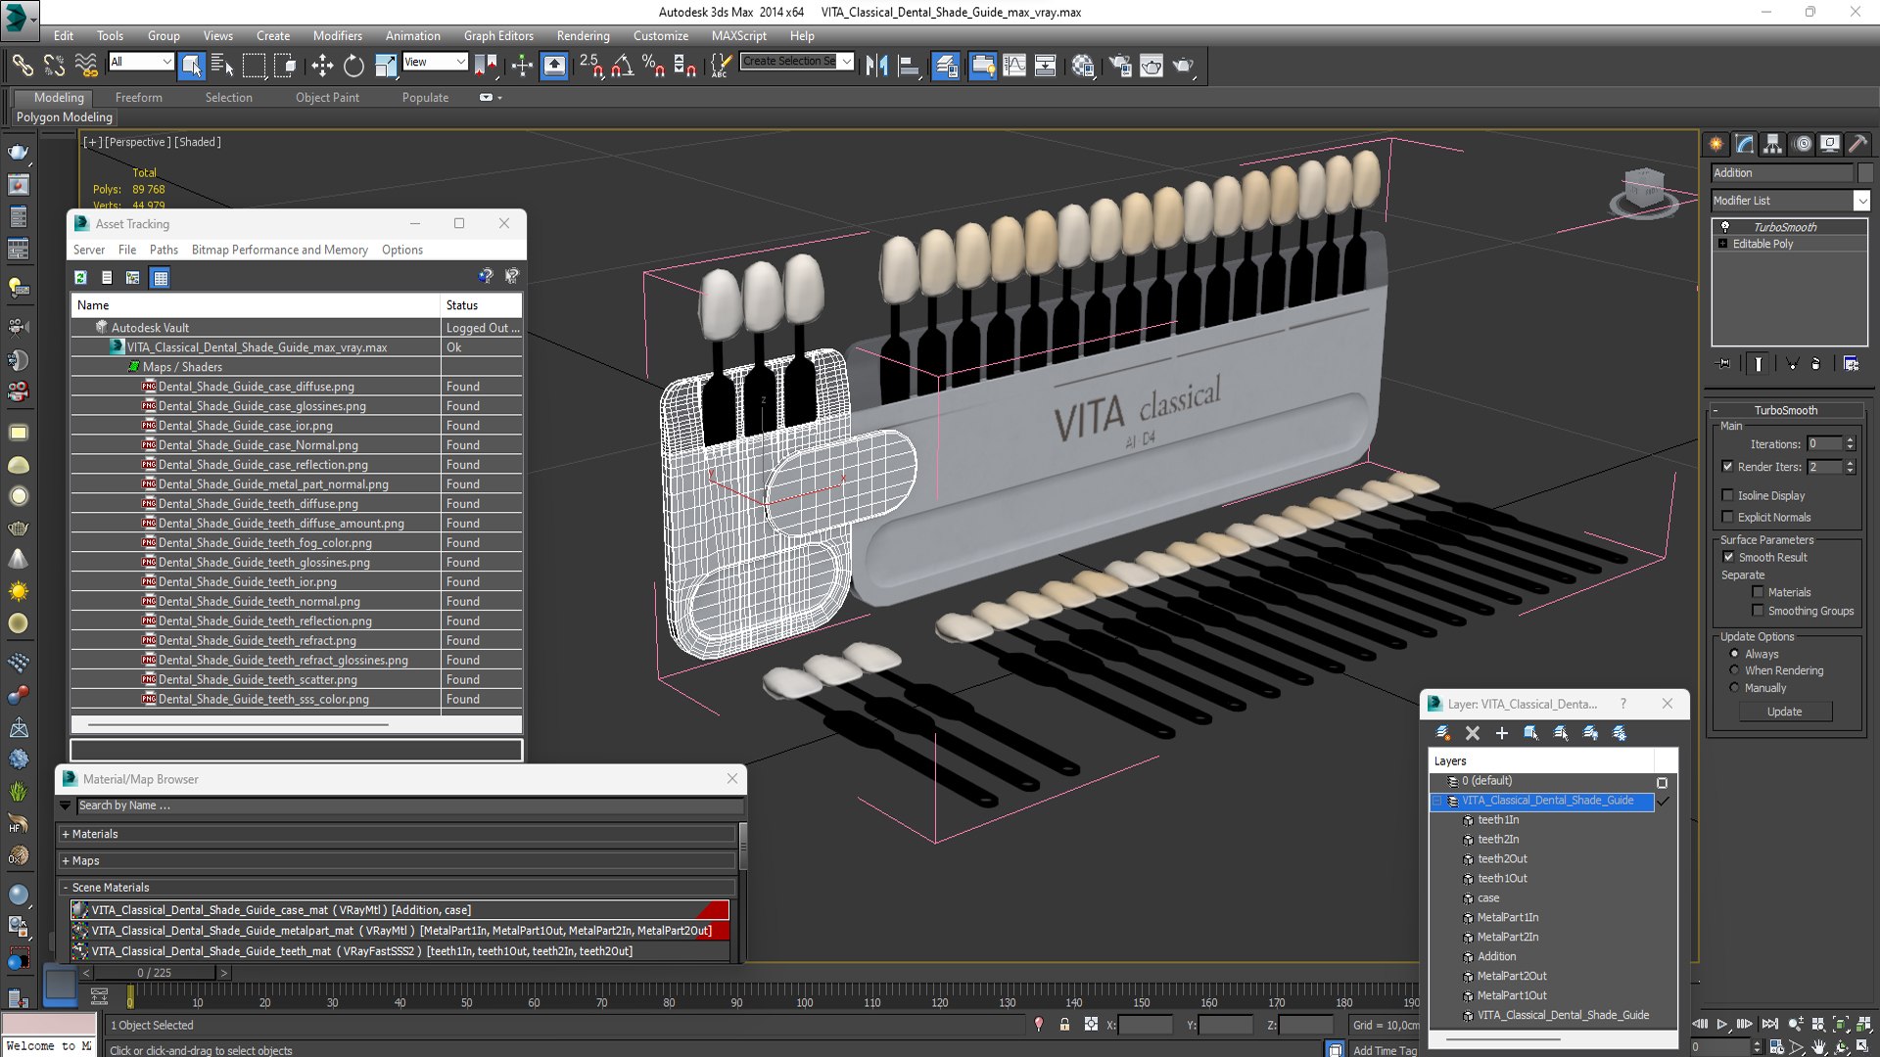Toggle Angle Snap in the toolbar
The height and width of the screenshot is (1057, 1880).
pyautogui.click(x=621, y=66)
